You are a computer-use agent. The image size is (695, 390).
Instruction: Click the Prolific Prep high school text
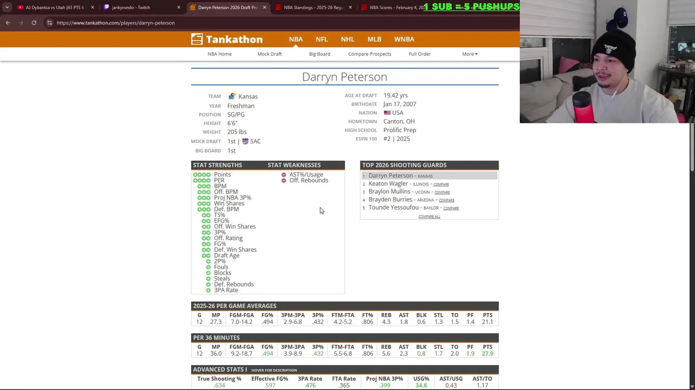(400, 130)
